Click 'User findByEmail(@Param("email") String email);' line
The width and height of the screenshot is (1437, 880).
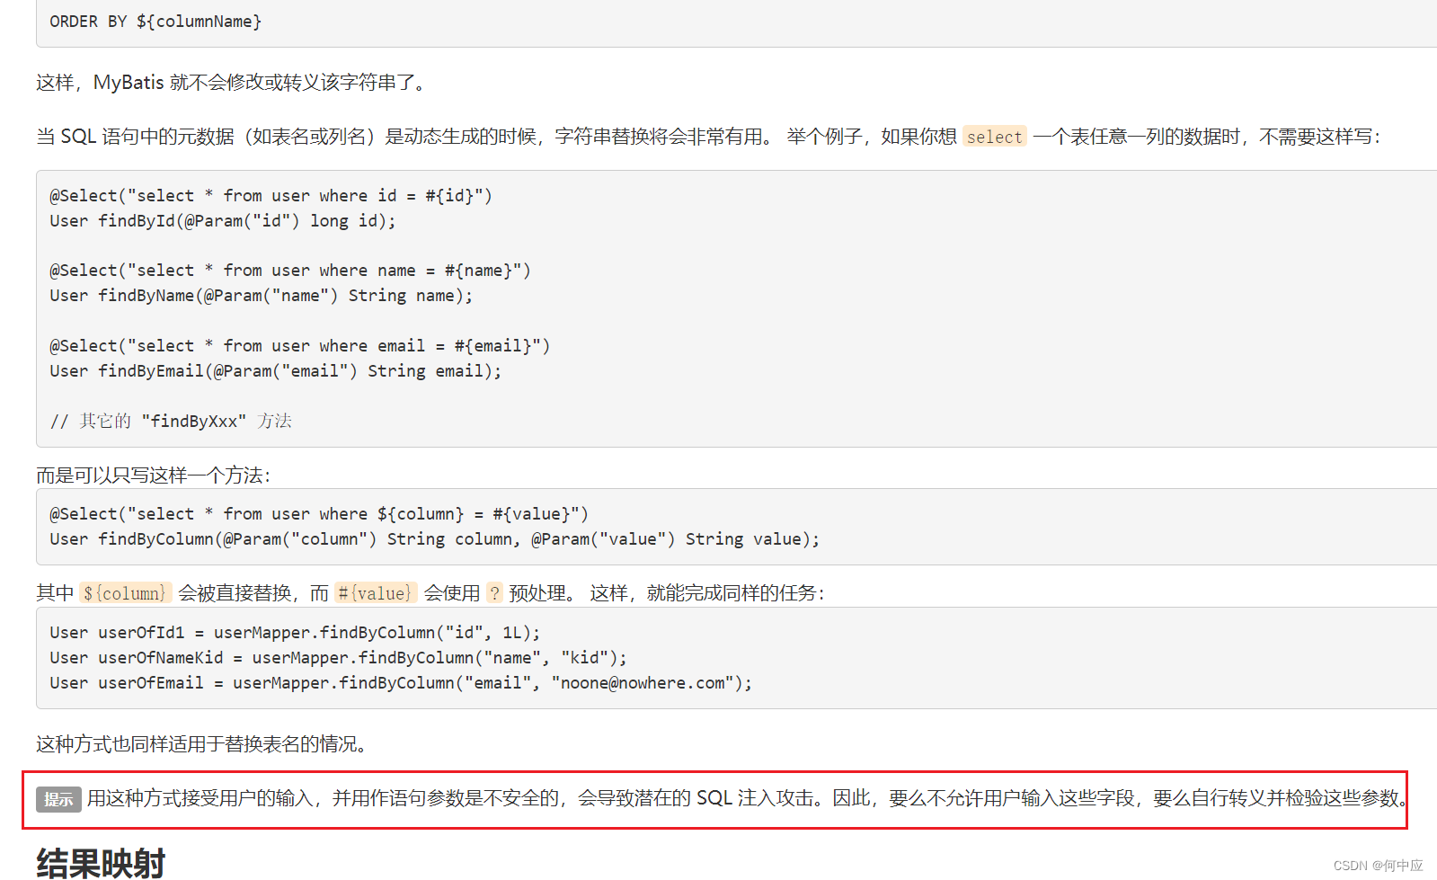275,371
